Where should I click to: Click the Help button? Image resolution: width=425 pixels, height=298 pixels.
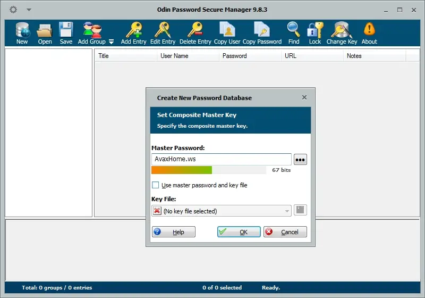click(174, 232)
